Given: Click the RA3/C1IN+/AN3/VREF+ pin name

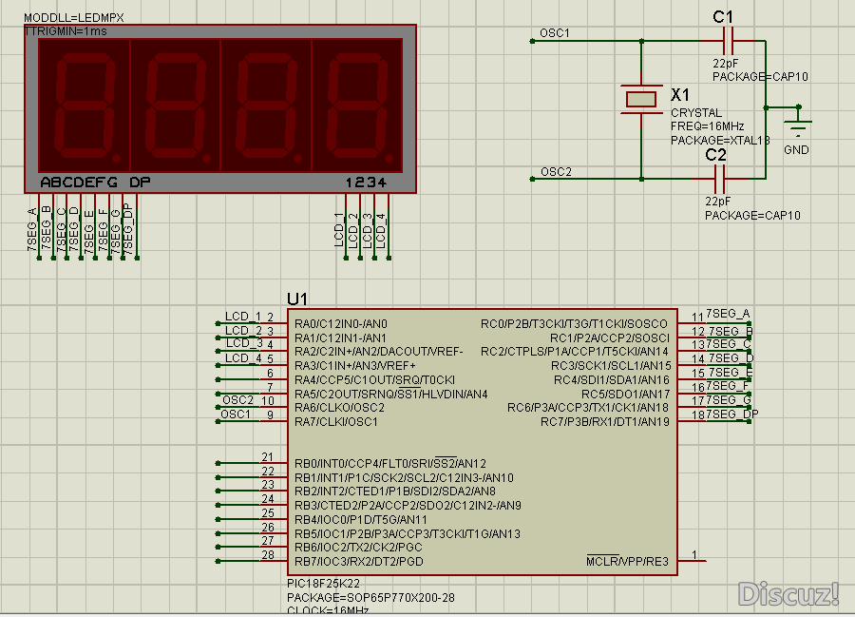Looking at the screenshot, I should pos(355,366).
